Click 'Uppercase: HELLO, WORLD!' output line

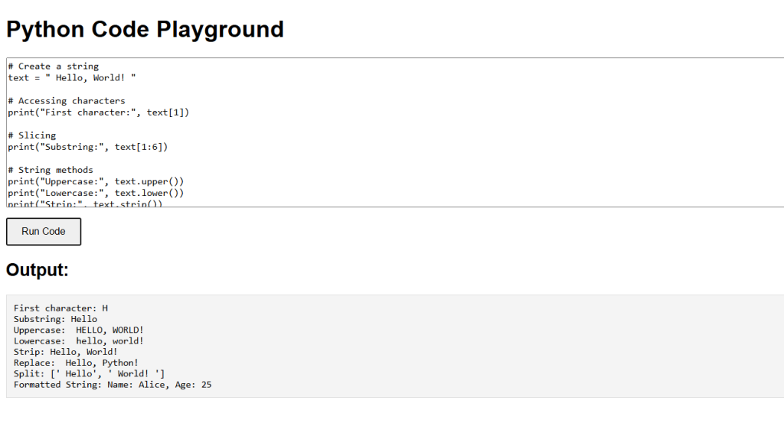[x=79, y=330]
